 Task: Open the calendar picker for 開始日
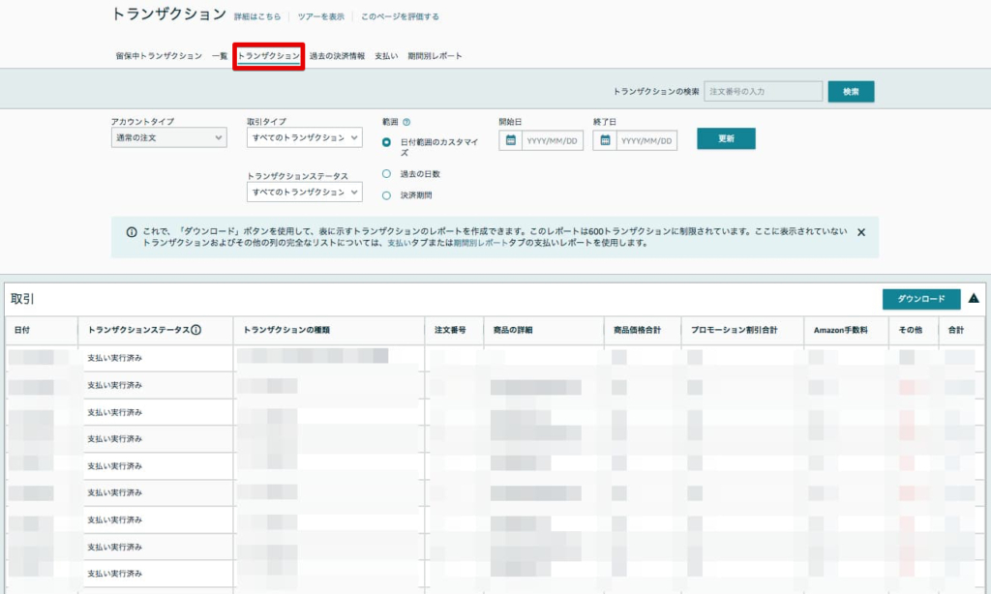click(510, 140)
